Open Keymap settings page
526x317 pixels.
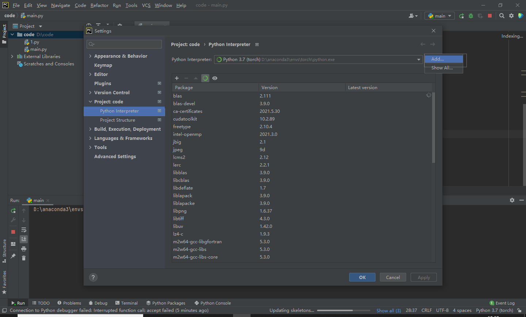pos(103,65)
